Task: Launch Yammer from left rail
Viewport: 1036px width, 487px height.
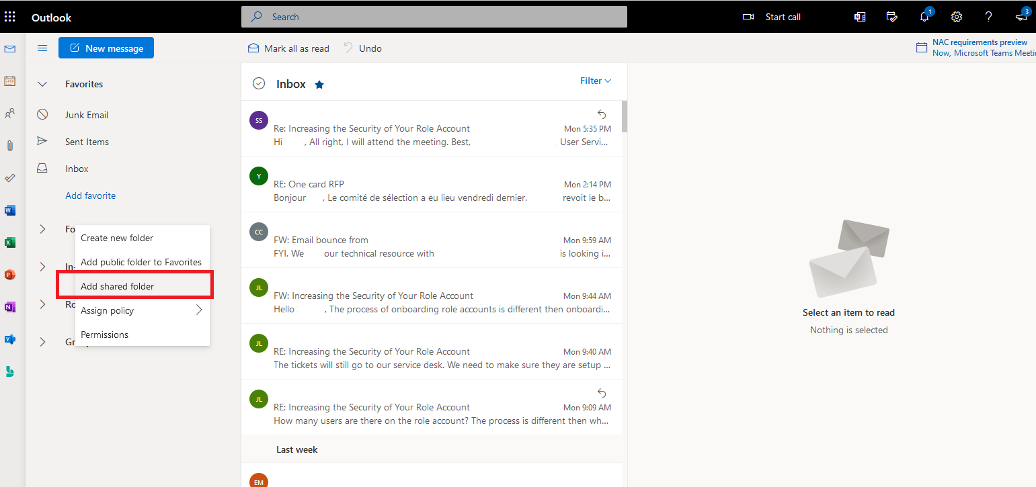Action: (x=10, y=339)
